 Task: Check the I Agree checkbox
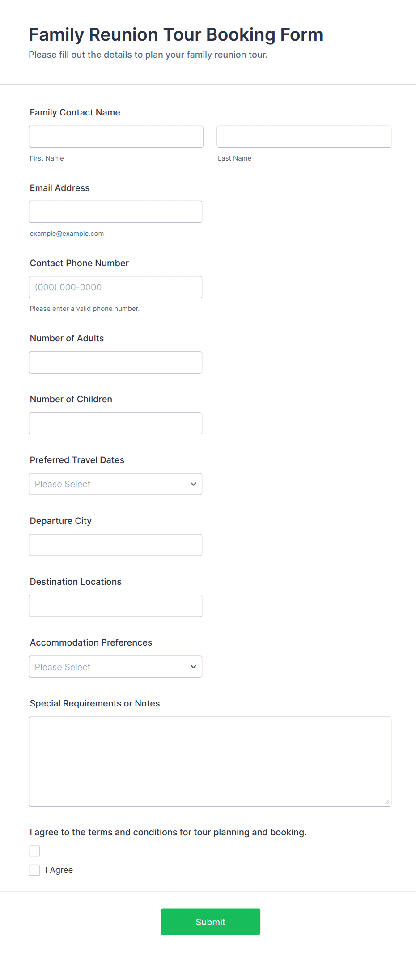pyautogui.click(x=34, y=870)
